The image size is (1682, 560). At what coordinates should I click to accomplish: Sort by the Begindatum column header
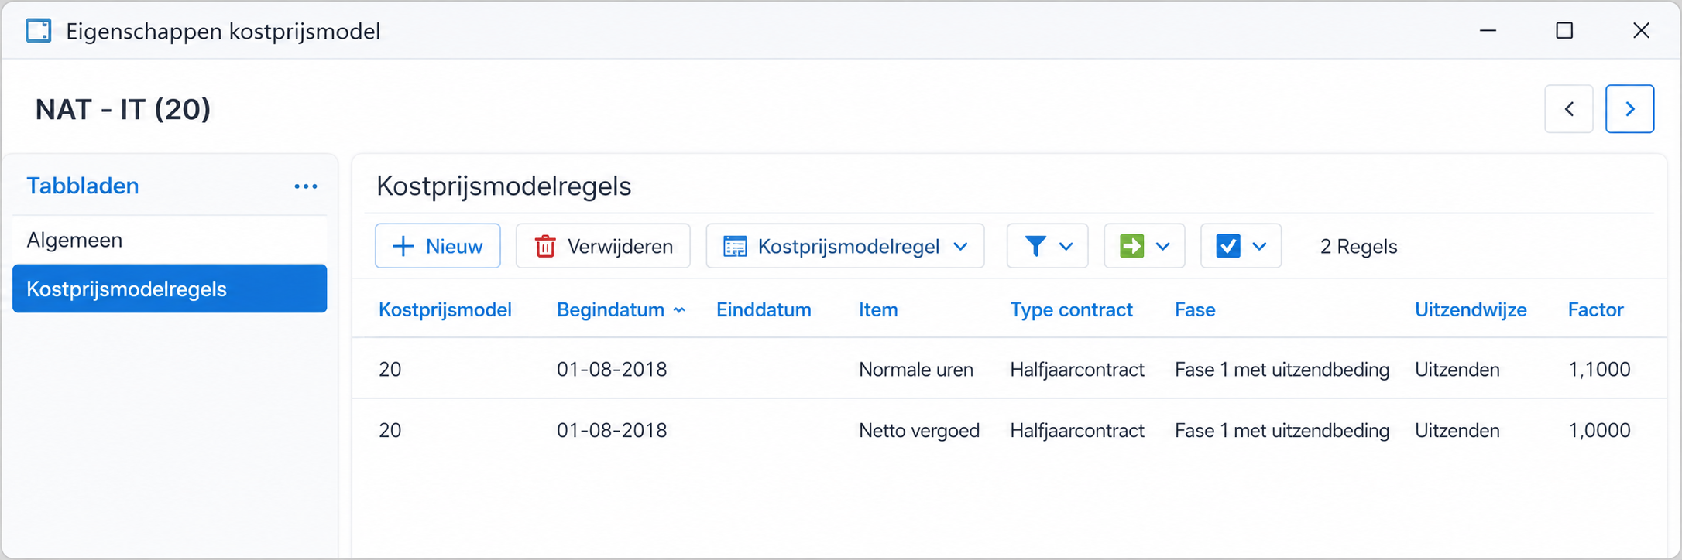coord(610,310)
